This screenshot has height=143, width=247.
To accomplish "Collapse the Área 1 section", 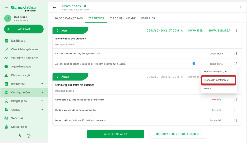I will (x=57, y=31).
